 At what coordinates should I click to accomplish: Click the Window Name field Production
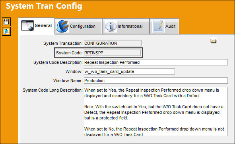[156, 81]
